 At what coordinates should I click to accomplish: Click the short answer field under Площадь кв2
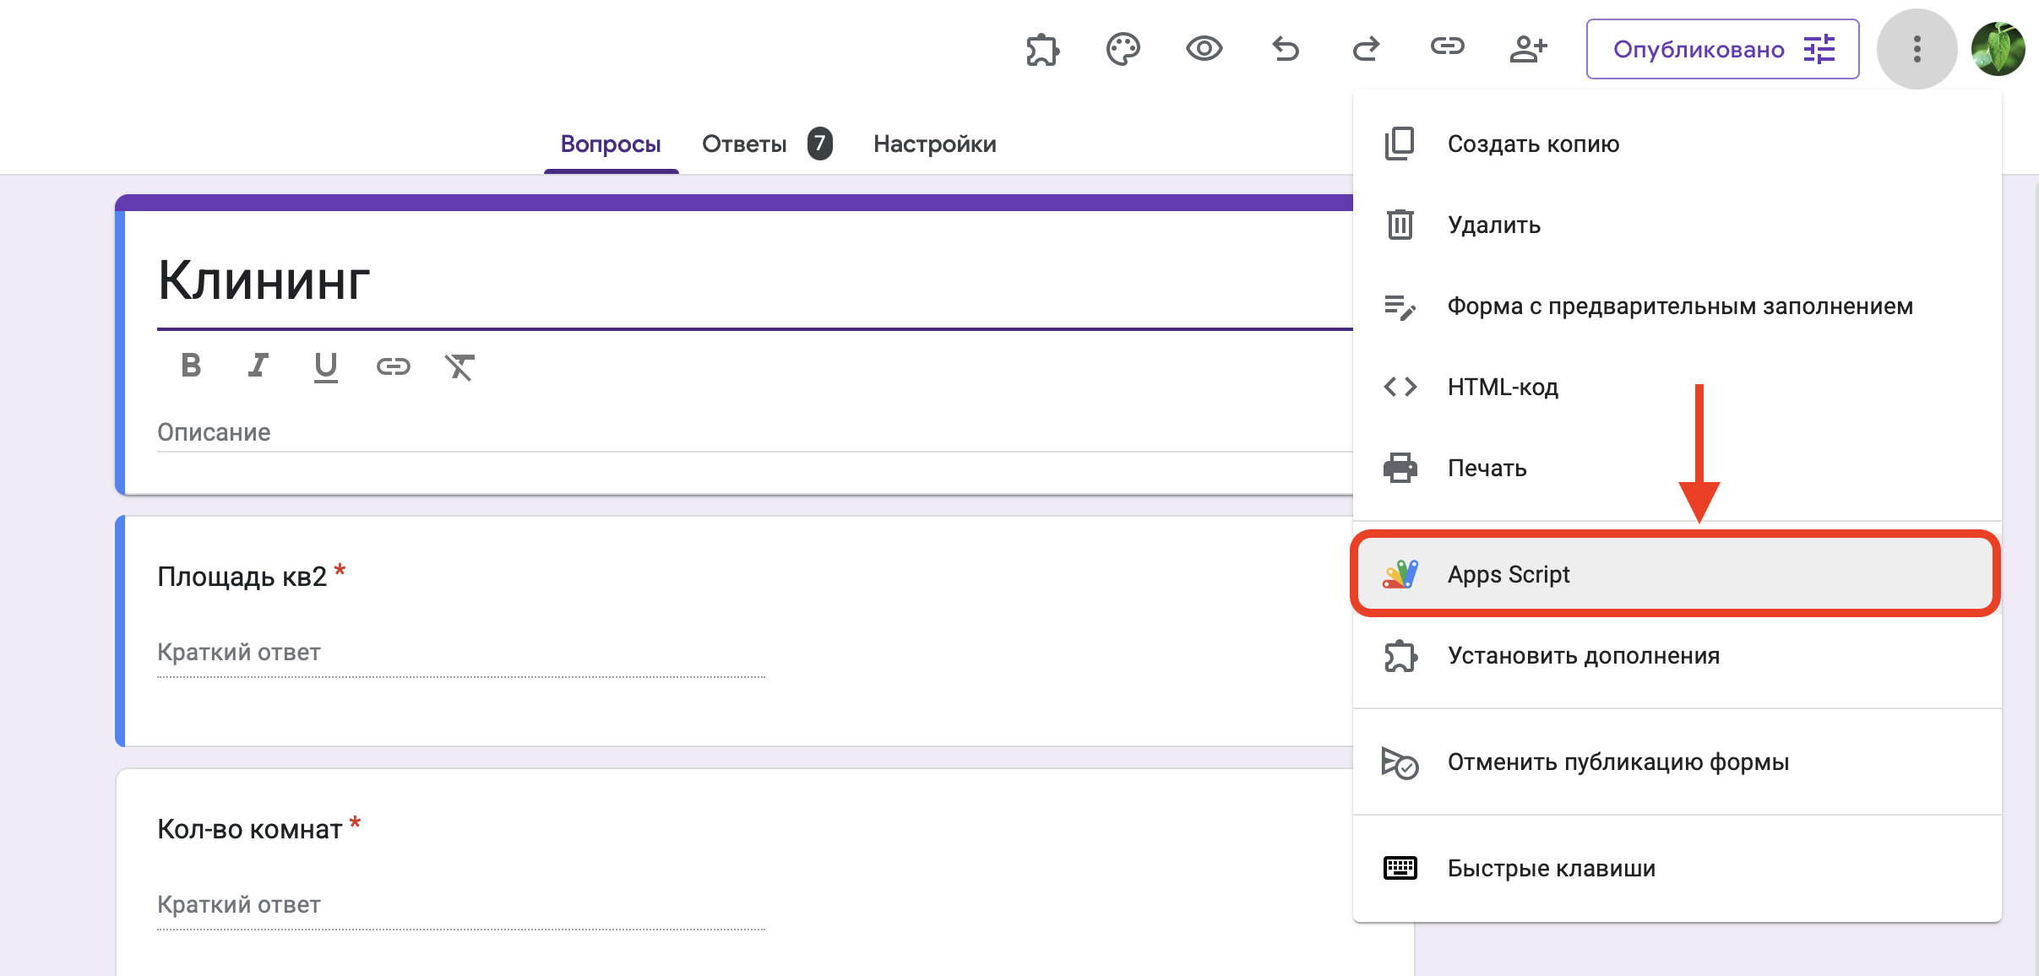[461, 653]
